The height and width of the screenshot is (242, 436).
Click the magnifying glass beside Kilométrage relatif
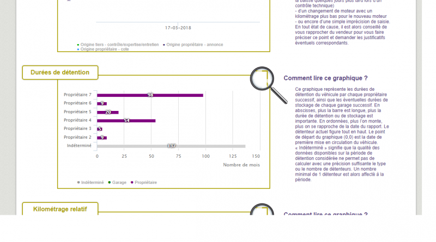click(x=262, y=209)
